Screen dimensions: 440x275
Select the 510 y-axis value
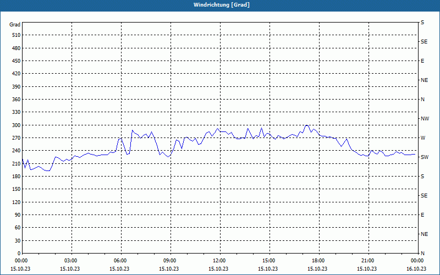[x=16, y=35]
